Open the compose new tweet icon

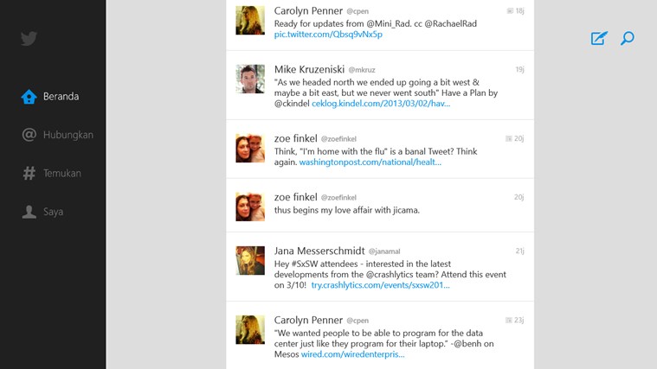(599, 38)
